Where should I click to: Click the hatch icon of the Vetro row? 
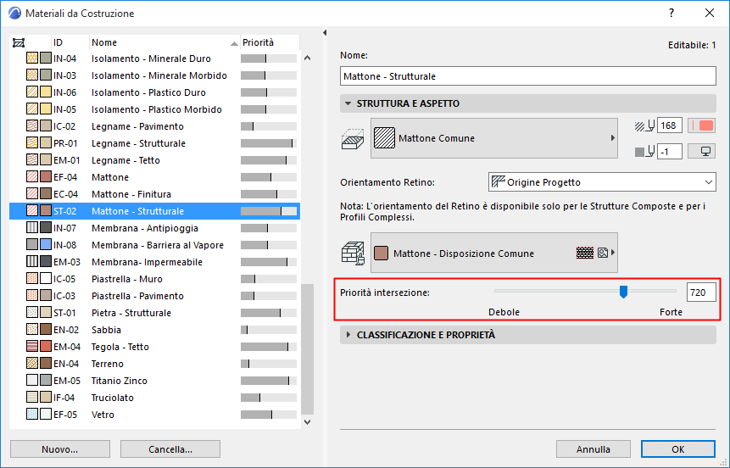point(32,414)
